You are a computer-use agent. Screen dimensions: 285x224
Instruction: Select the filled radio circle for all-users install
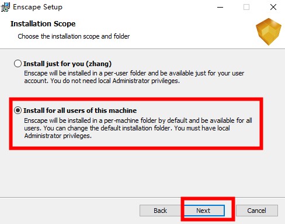coord(18,111)
